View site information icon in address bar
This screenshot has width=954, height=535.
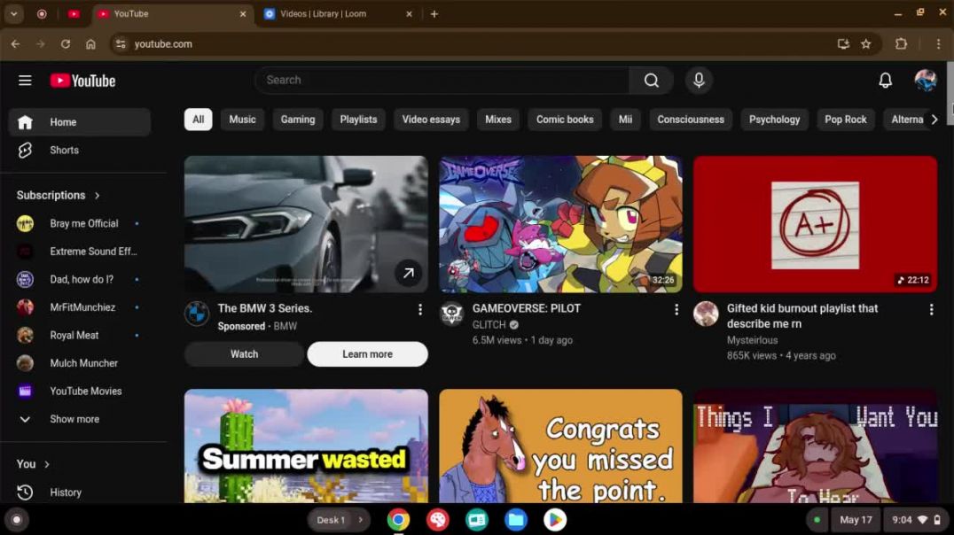[121, 43]
